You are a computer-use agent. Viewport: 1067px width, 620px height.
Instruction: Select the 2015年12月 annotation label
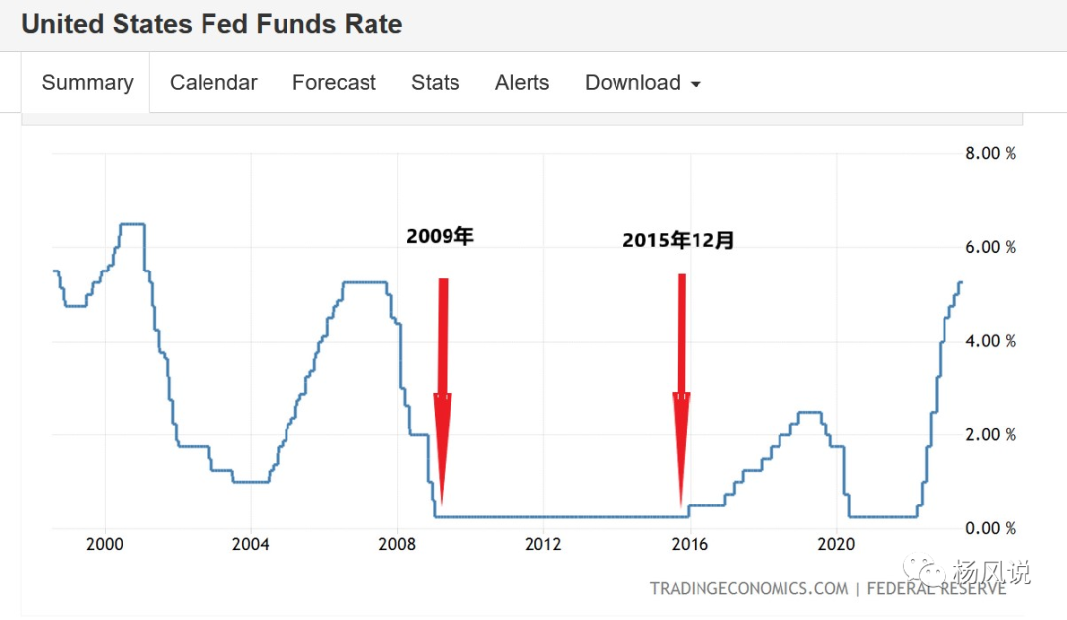(679, 240)
